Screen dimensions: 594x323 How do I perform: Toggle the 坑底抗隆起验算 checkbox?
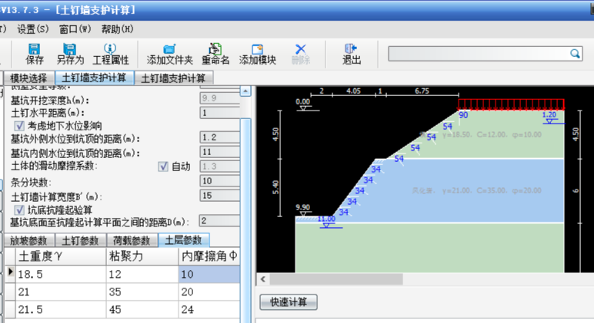pos(19,209)
